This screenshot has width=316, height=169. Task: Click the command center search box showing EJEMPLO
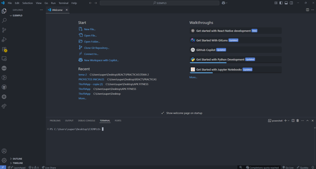tap(159, 3)
